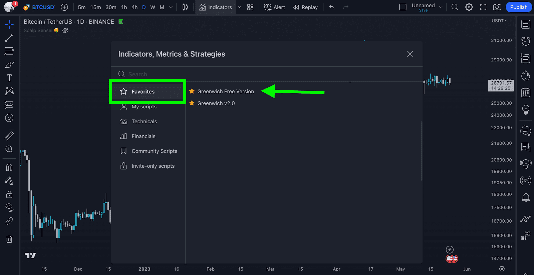This screenshot has width=534, height=275.
Task: Switch to the 15m timeframe
Action: click(x=96, y=7)
